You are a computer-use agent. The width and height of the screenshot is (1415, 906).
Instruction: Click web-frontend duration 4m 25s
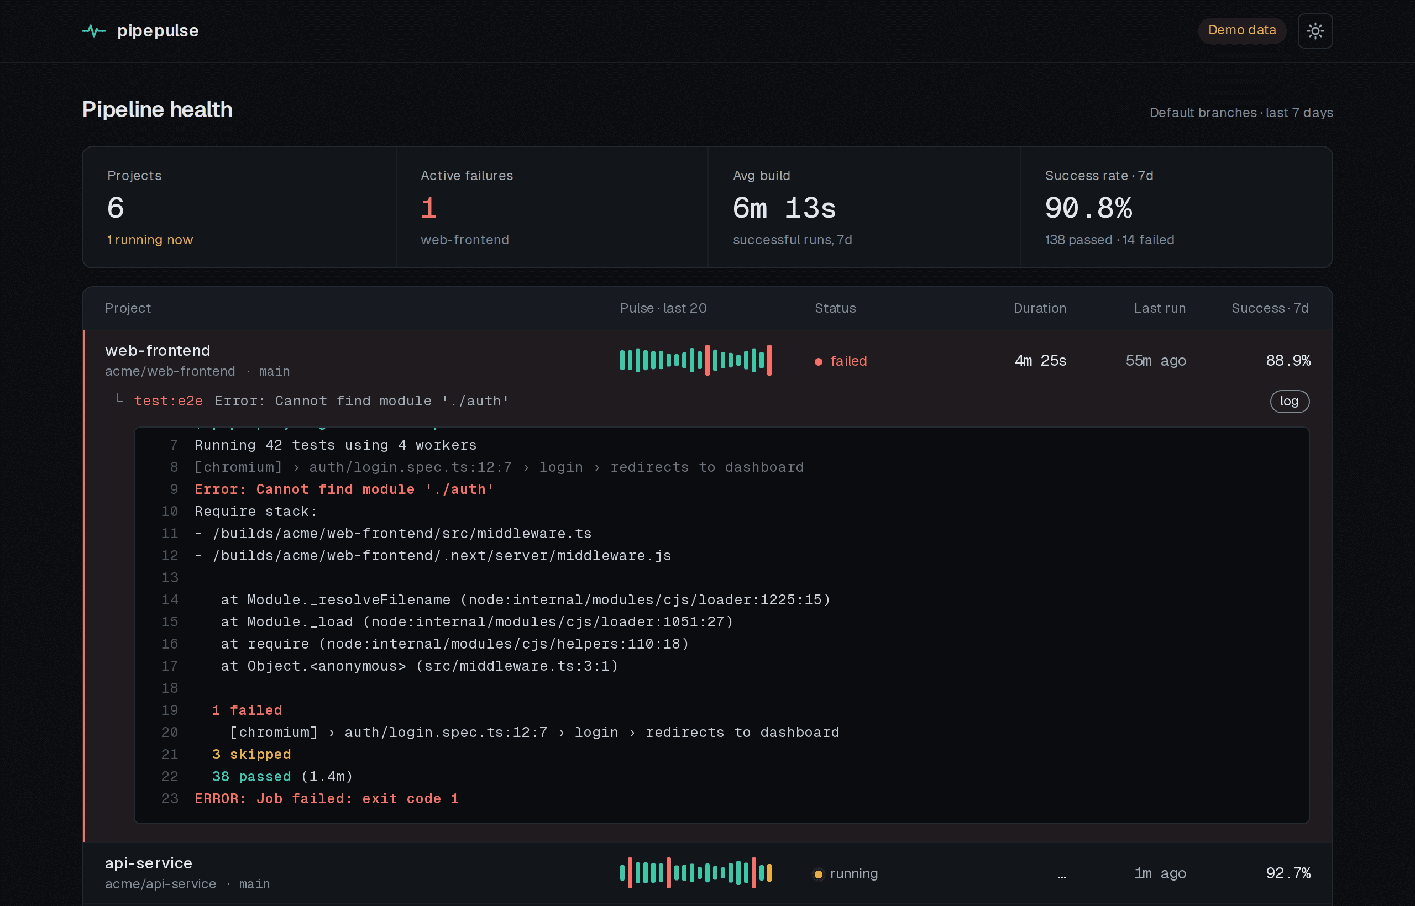point(1040,361)
